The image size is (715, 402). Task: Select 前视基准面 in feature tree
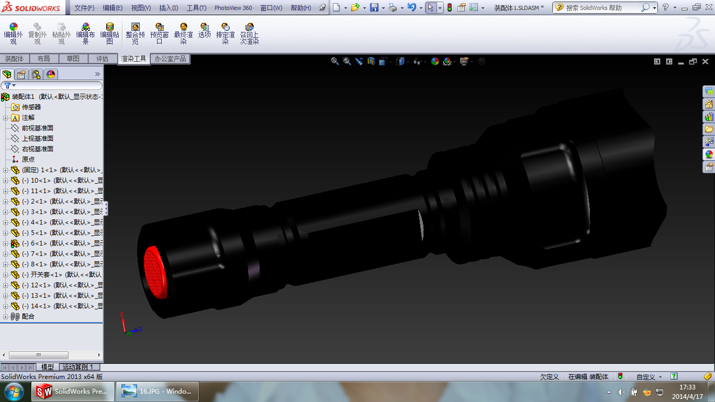tap(37, 128)
